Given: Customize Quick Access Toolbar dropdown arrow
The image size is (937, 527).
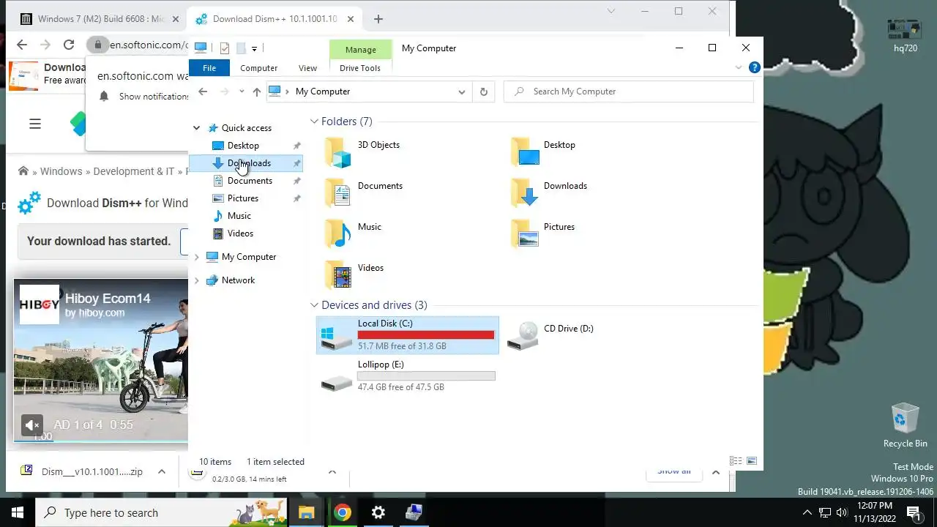Looking at the screenshot, I should 254,48.
